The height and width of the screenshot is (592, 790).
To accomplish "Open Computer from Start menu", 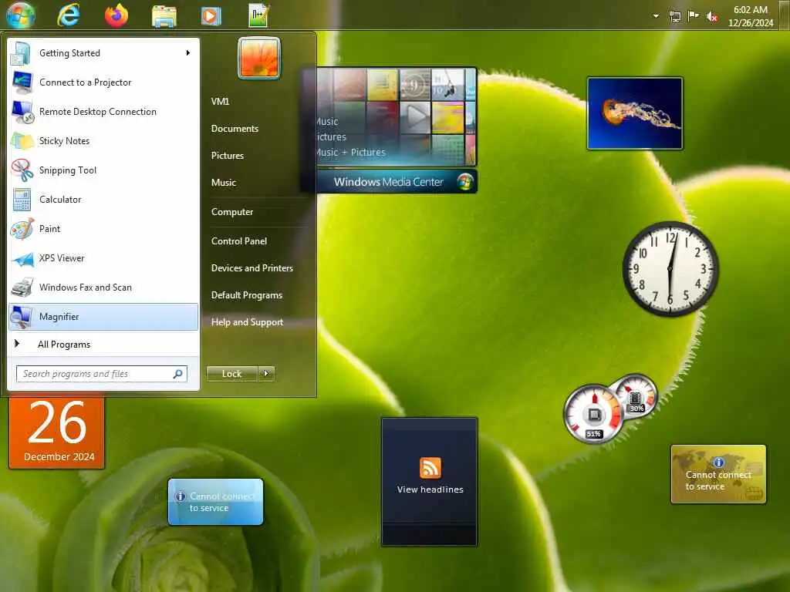I will coord(232,212).
